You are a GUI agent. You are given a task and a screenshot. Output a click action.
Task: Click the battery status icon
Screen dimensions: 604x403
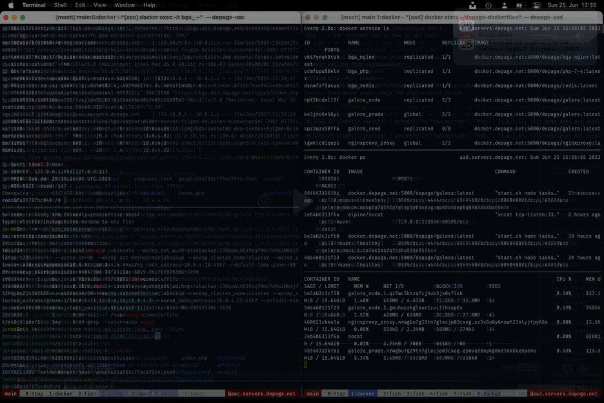(x=519, y=5)
